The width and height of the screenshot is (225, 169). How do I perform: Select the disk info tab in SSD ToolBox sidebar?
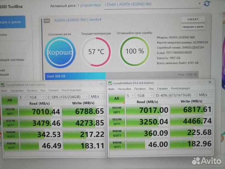12,22
